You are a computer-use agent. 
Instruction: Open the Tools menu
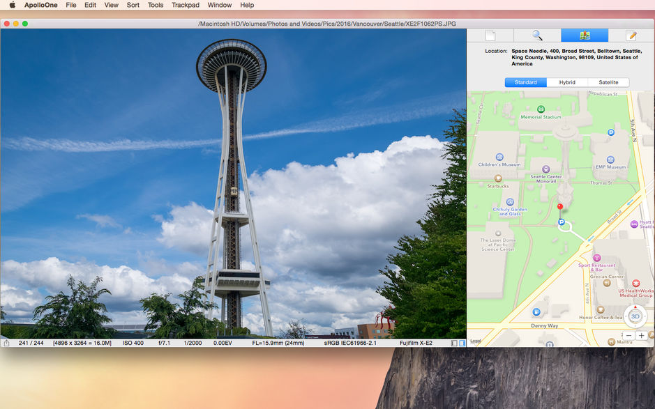156,5
